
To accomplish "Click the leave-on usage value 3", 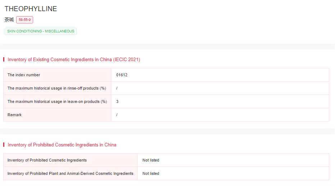I will (117, 101).
